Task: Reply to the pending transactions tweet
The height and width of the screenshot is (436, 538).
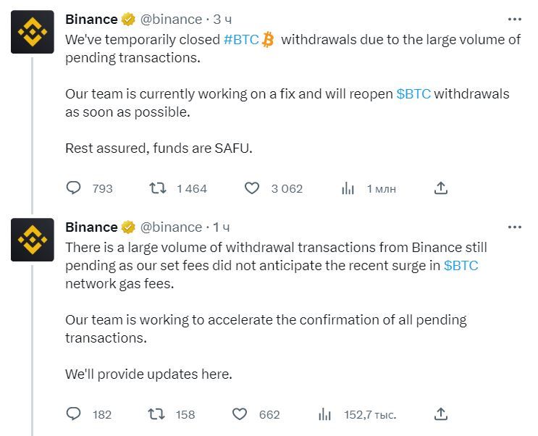Action: pyautogui.click(x=73, y=414)
